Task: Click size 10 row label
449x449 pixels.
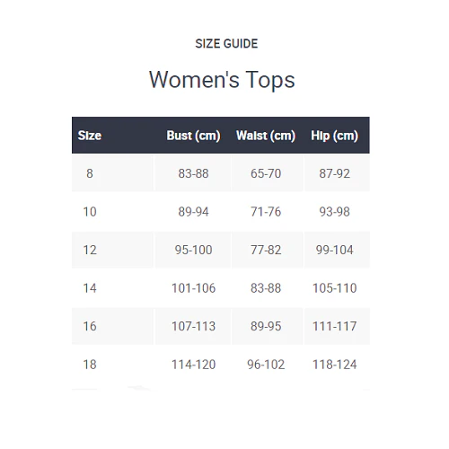Action: click(x=90, y=212)
